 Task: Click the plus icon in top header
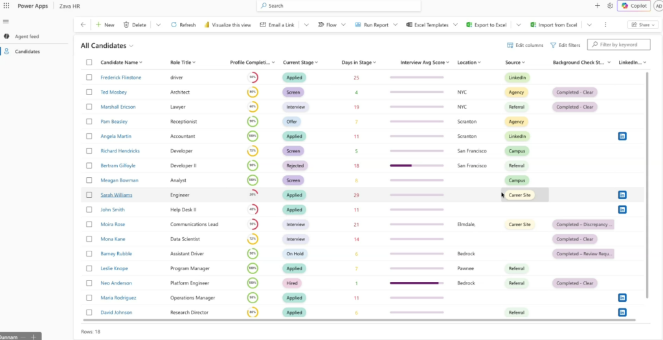(597, 6)
